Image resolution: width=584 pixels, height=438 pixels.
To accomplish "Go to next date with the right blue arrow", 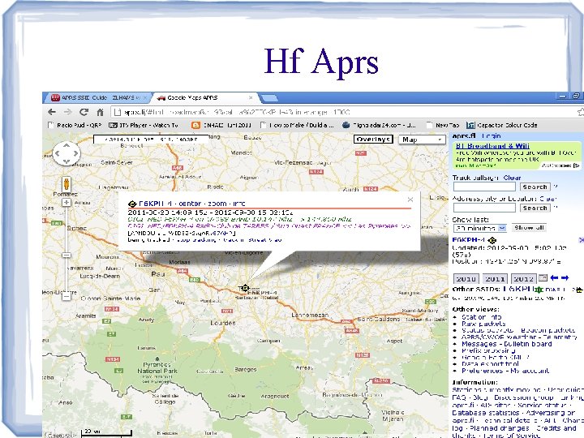I will 565,278.
